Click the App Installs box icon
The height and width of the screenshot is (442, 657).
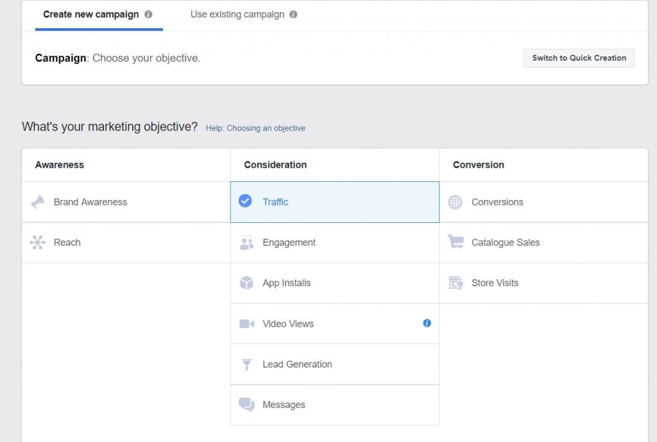(x=247, y=282)
